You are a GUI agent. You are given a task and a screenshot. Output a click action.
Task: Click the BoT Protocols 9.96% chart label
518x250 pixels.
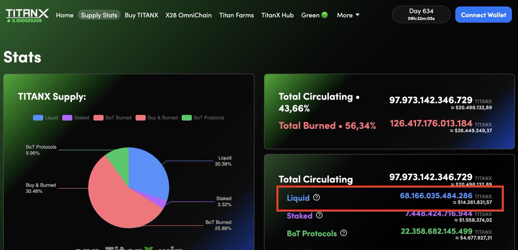41,150
